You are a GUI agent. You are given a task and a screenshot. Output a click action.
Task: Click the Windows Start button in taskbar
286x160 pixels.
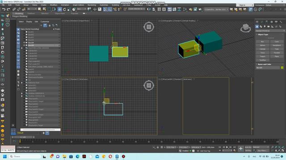pos(5,156)
